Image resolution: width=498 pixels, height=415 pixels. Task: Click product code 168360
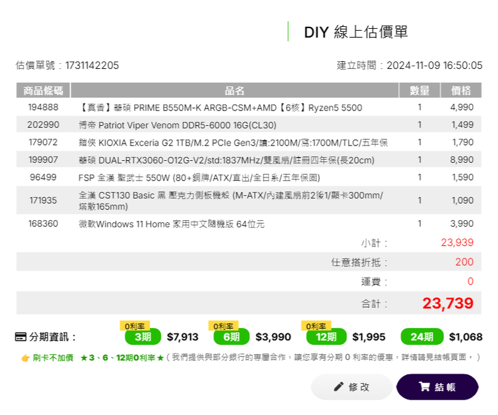(x=43, y=223)
